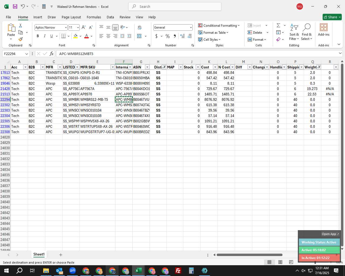This screenshot has width=345, height=276.
Task: Switch to the Formulas tab
Action: [x=94, y=17]
